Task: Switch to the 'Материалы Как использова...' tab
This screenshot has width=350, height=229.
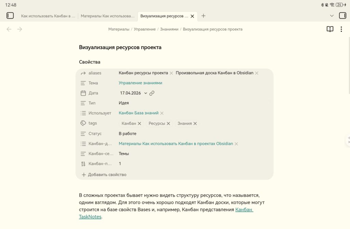Action: pos(107,16)
